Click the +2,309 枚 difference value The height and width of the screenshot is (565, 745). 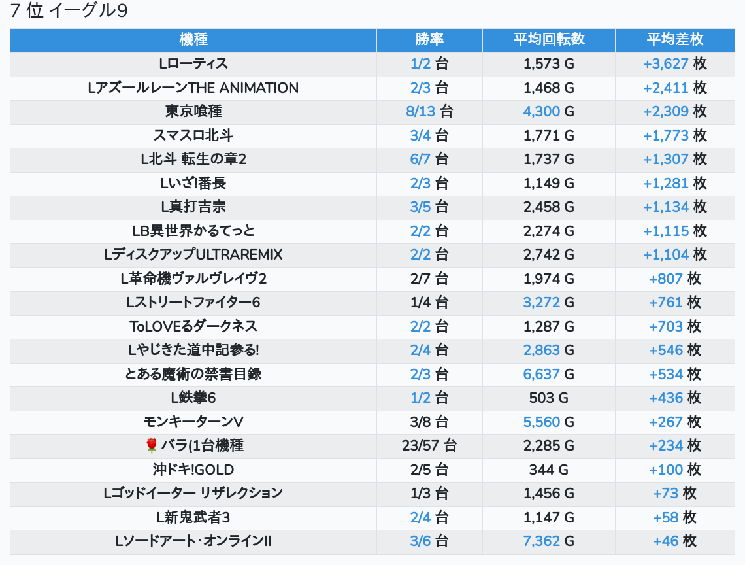click(x=674, y=111)
